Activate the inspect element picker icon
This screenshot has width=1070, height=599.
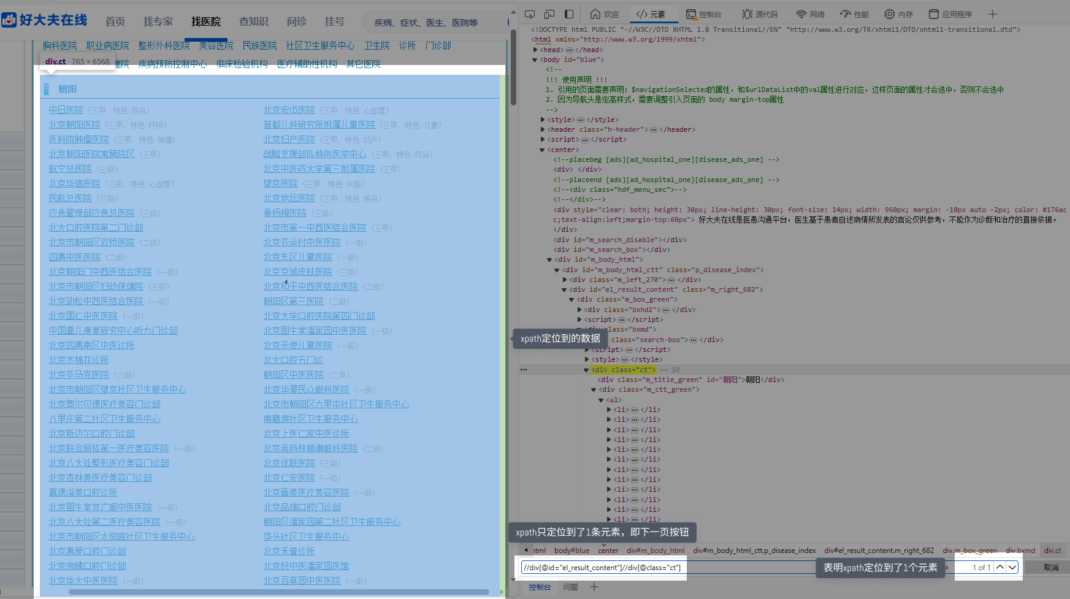[530, 14]
